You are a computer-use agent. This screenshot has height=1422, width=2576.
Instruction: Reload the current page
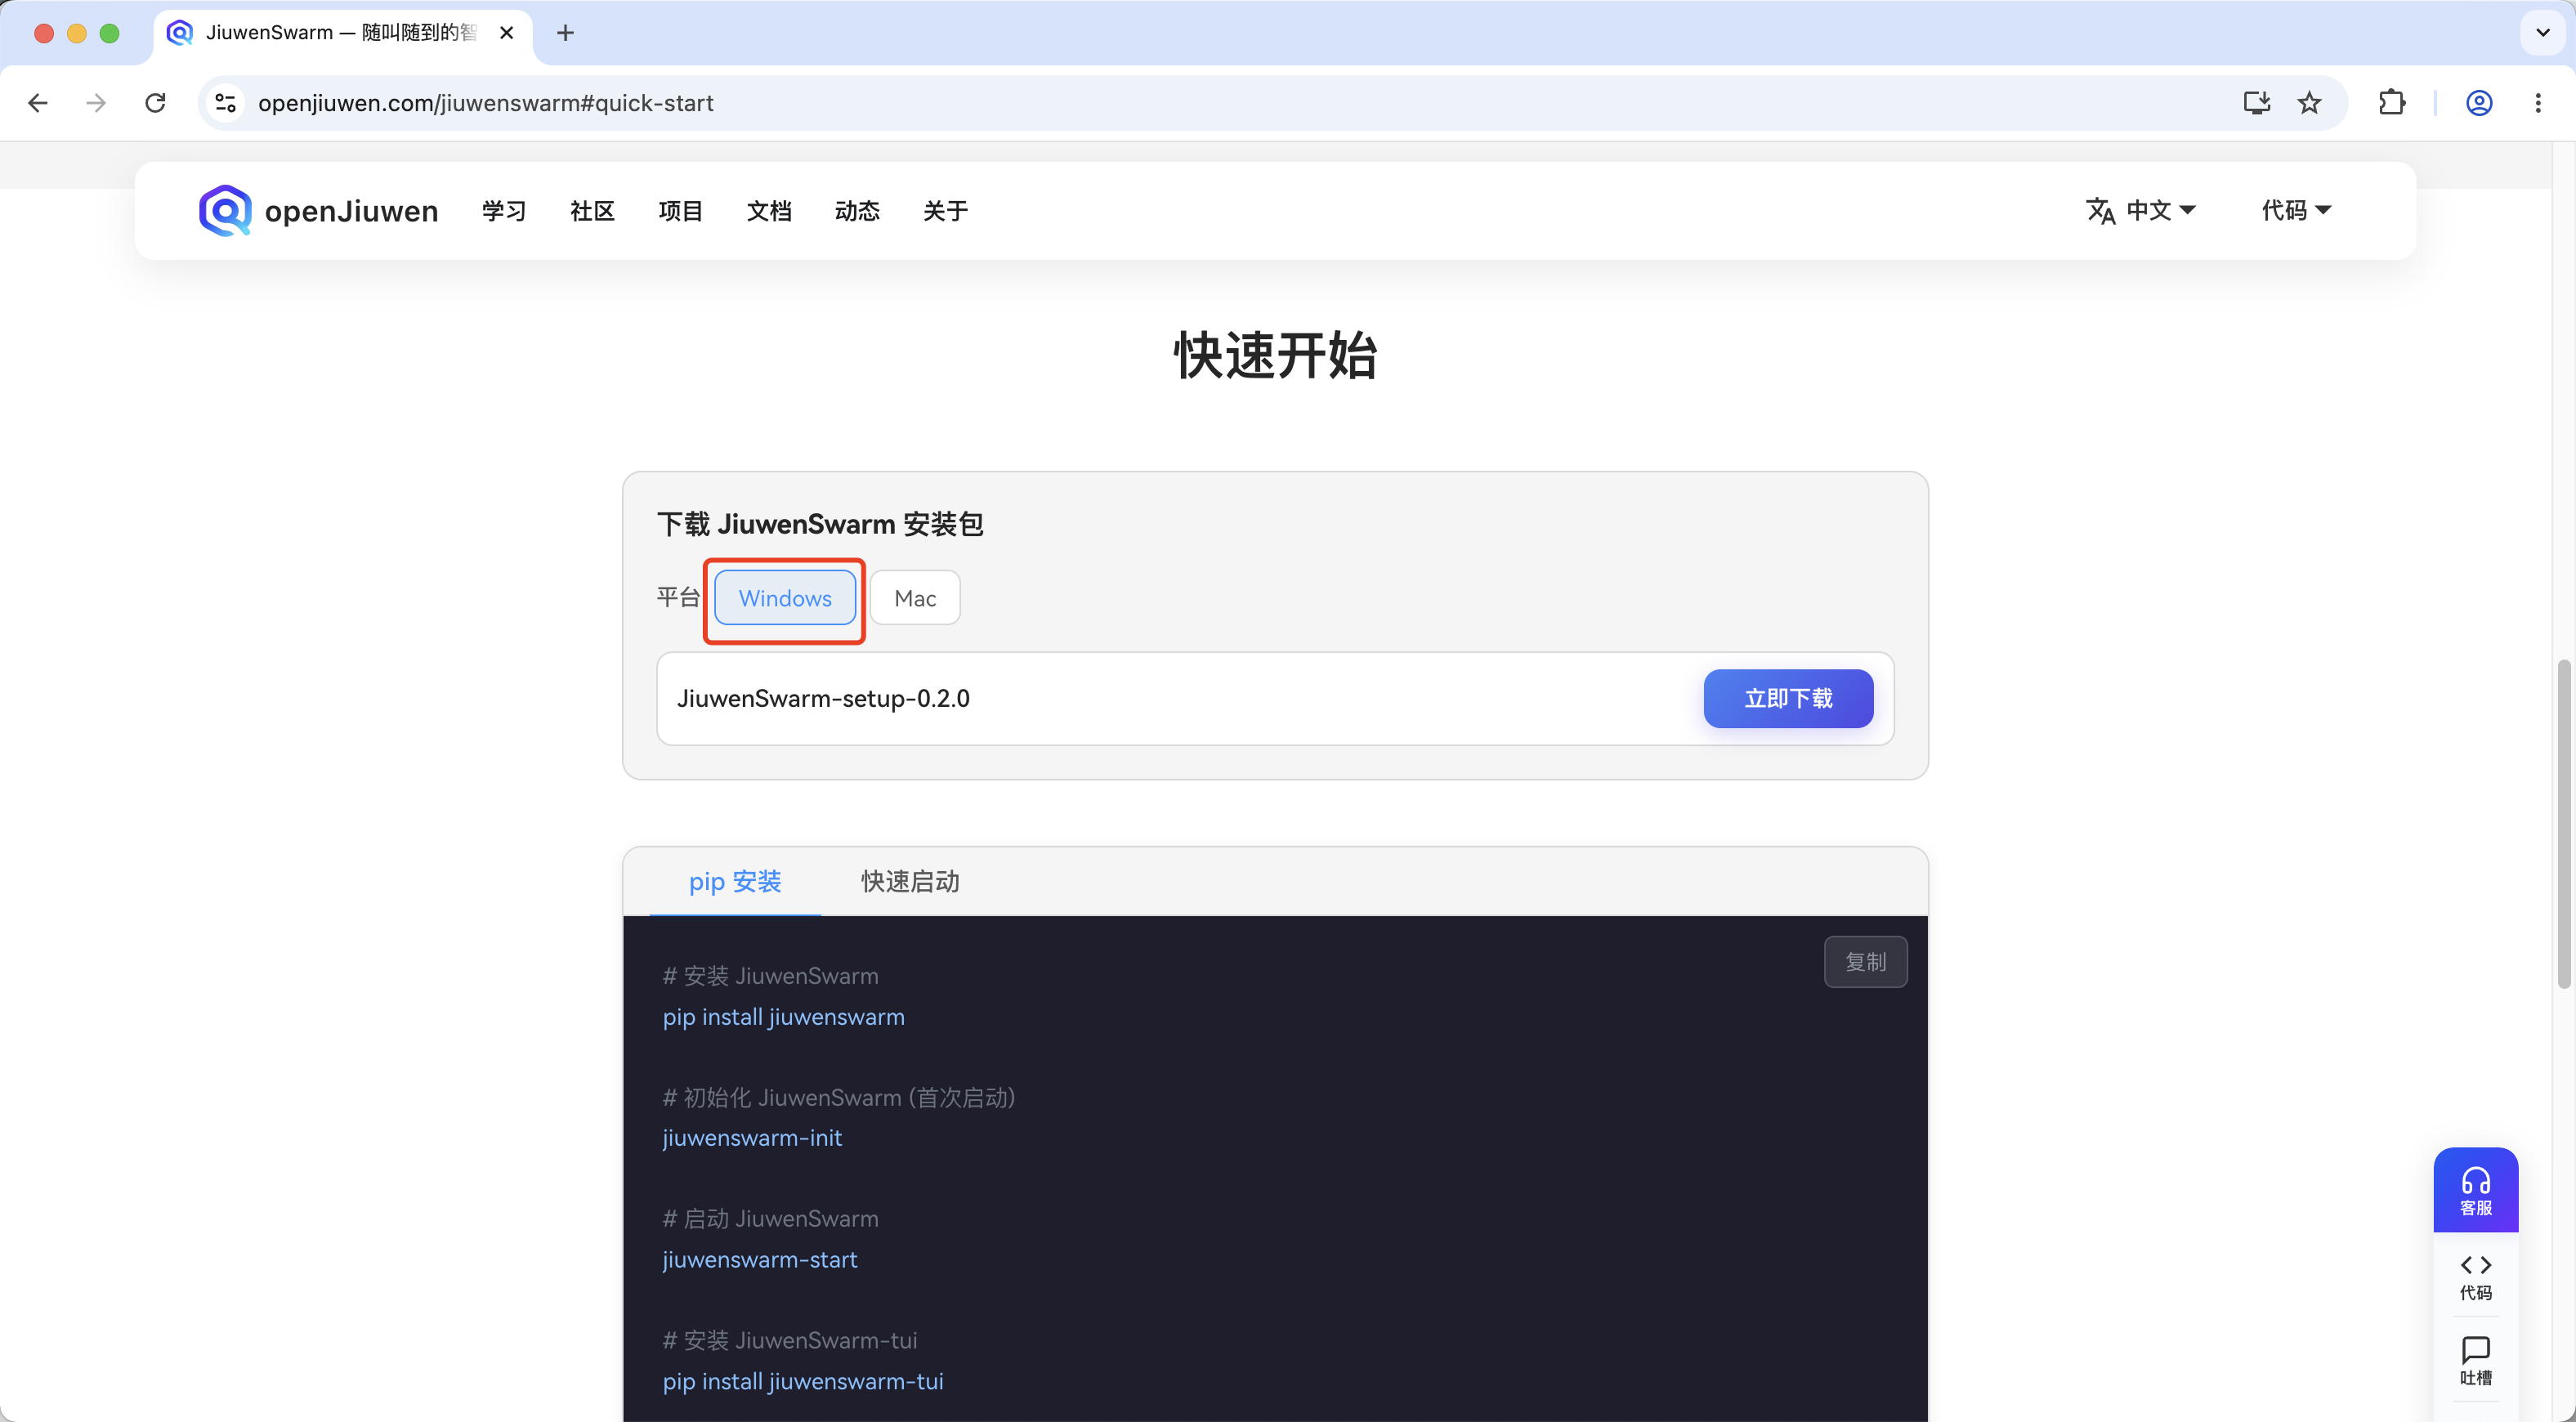(x=155, y=103)
